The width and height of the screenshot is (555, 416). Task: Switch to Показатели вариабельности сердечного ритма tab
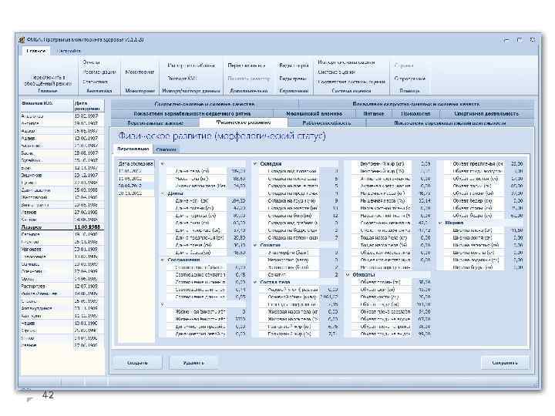[x=192, y=113]
